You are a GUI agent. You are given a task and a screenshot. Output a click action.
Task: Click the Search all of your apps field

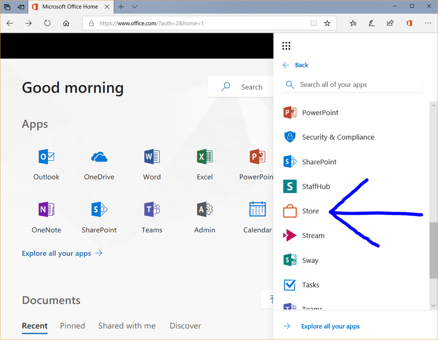(x=352, y=85)
